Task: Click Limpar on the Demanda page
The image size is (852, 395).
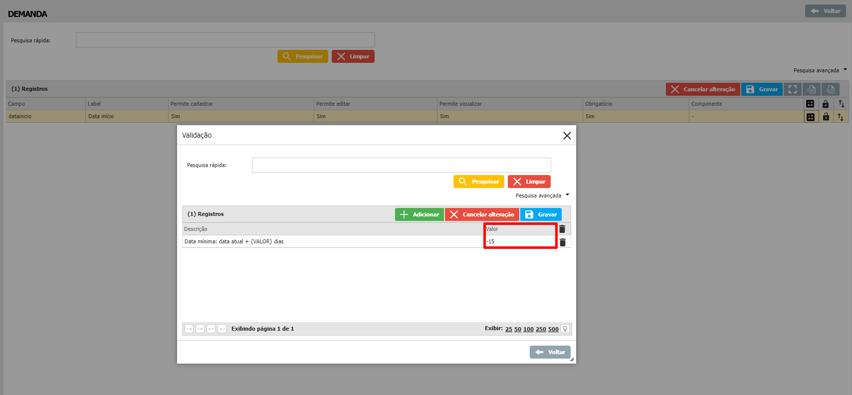Action: point(353,56)
